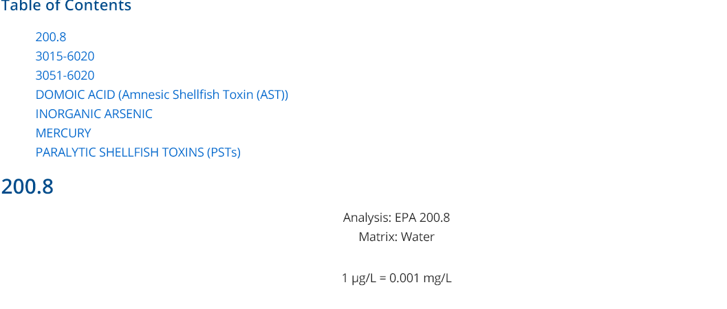This screenshot has height=309, width=727.
Task: Click the large 200.8 section heading
Action: click(x=28, y=186)
